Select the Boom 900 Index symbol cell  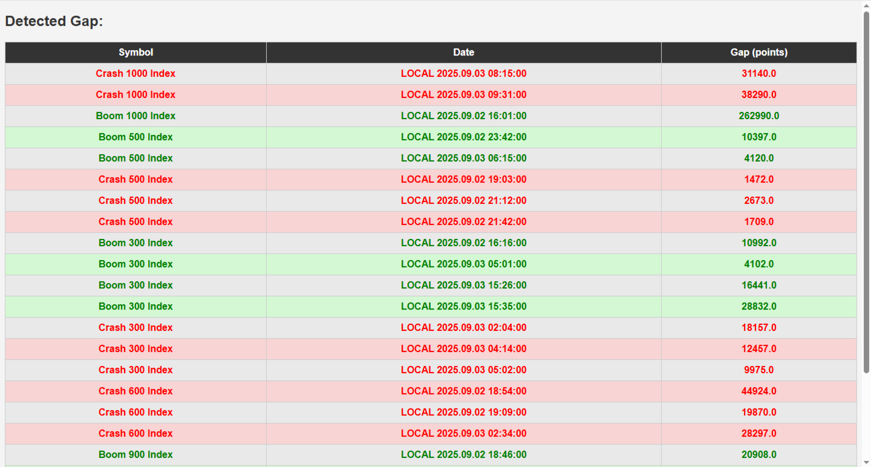coord(135,455)
